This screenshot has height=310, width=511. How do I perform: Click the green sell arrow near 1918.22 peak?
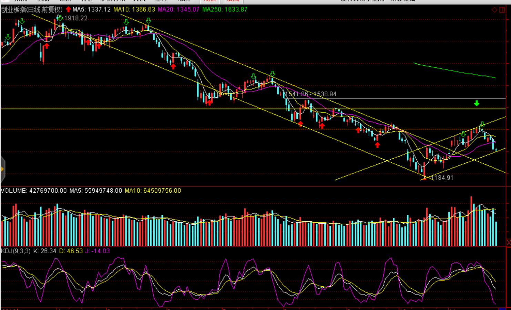pyautogui.click(x=60, y=18)
